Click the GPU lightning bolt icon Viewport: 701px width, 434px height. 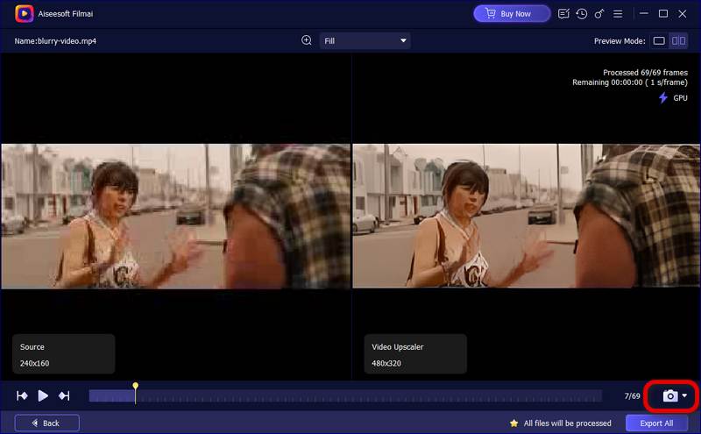663,97
